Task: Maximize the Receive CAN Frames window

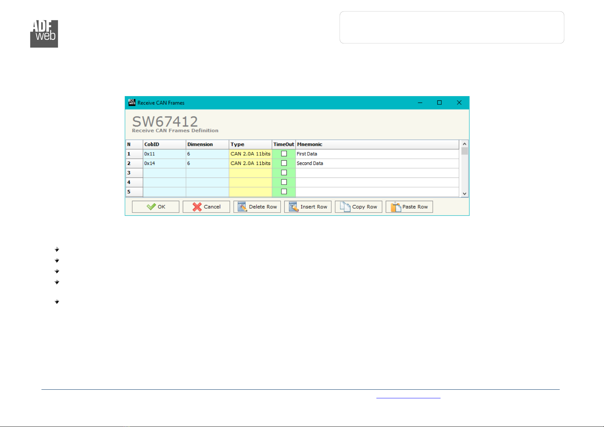Action: (439, 103)
